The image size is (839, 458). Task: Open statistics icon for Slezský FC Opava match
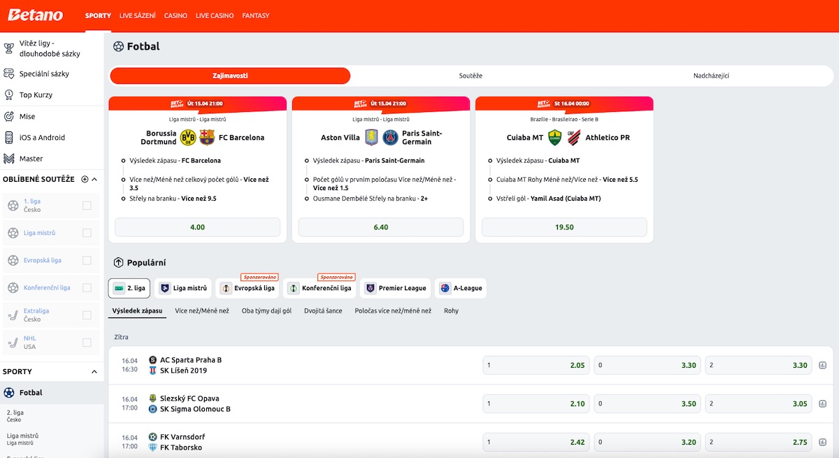pyautogui.click(x=822, y=403)
